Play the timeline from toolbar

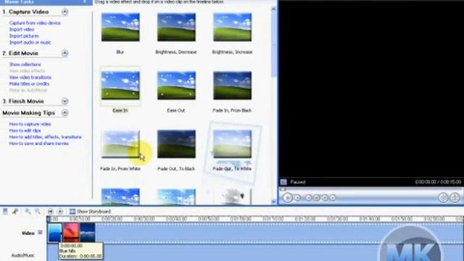coord(59,211)
